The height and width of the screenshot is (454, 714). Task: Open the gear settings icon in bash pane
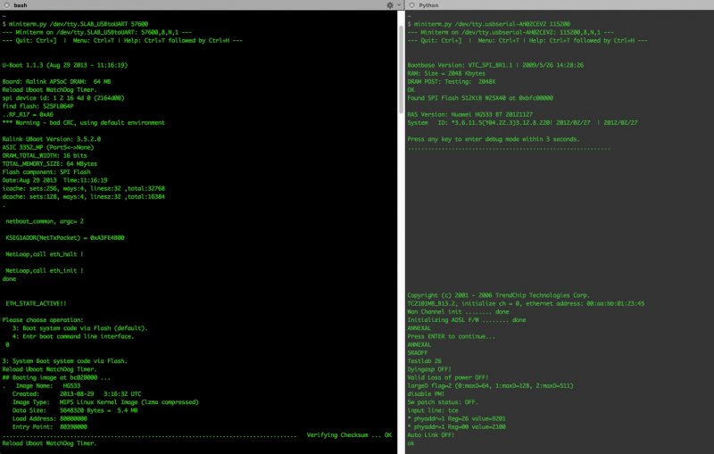pyautogui.click(x=390, y=5)
